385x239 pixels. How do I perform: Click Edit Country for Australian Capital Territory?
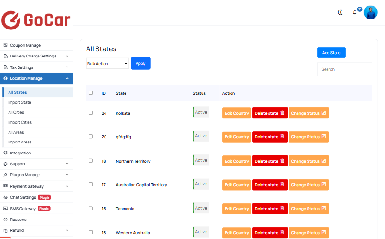[237, 185]
